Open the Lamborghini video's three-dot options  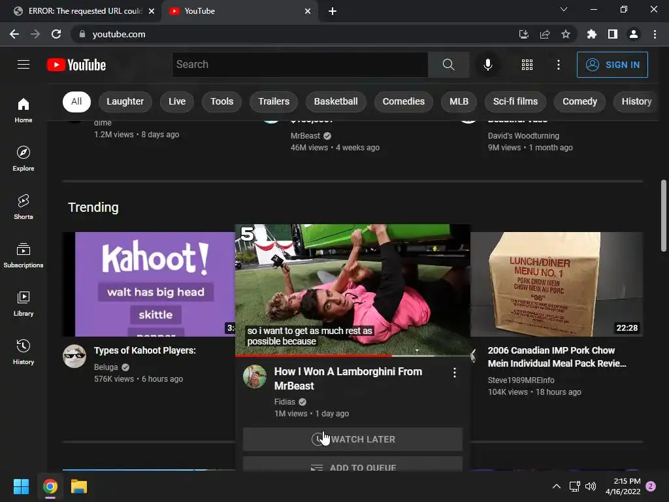(x=455, y=373)
